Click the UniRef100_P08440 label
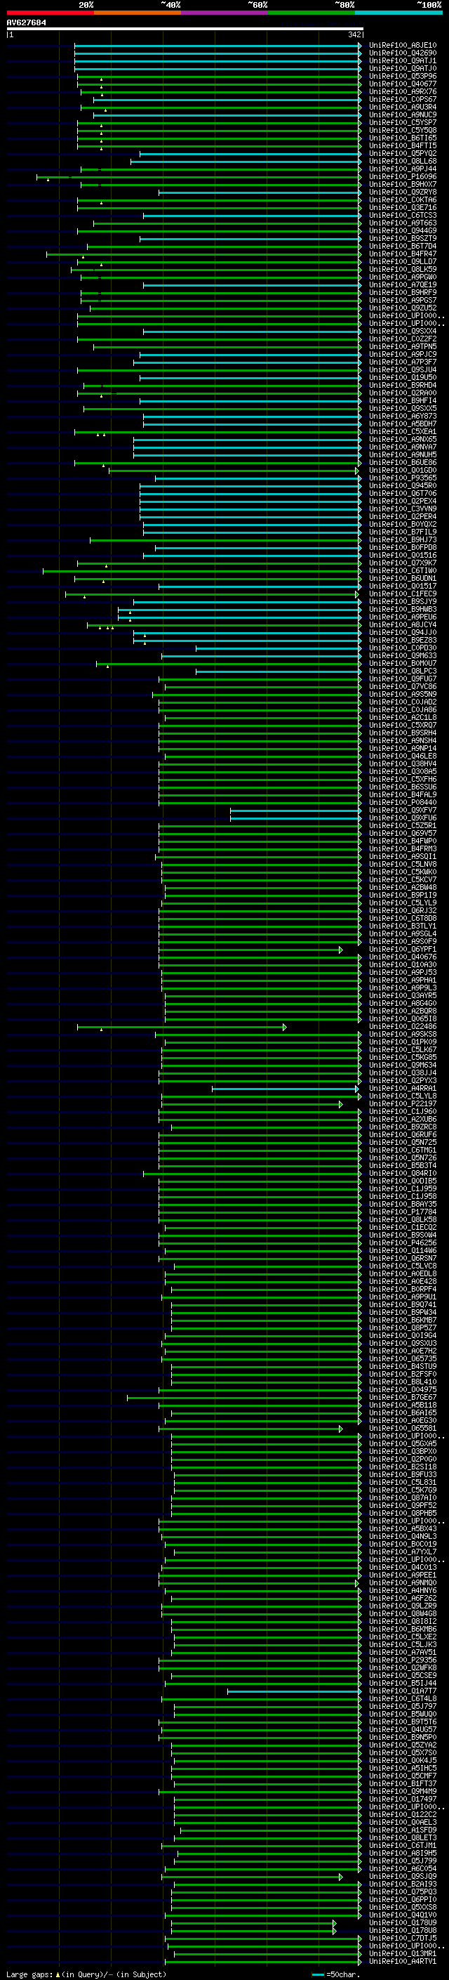Image resolution: width=449 pixels, height=1980 pixels. click(x=403, y=802)
